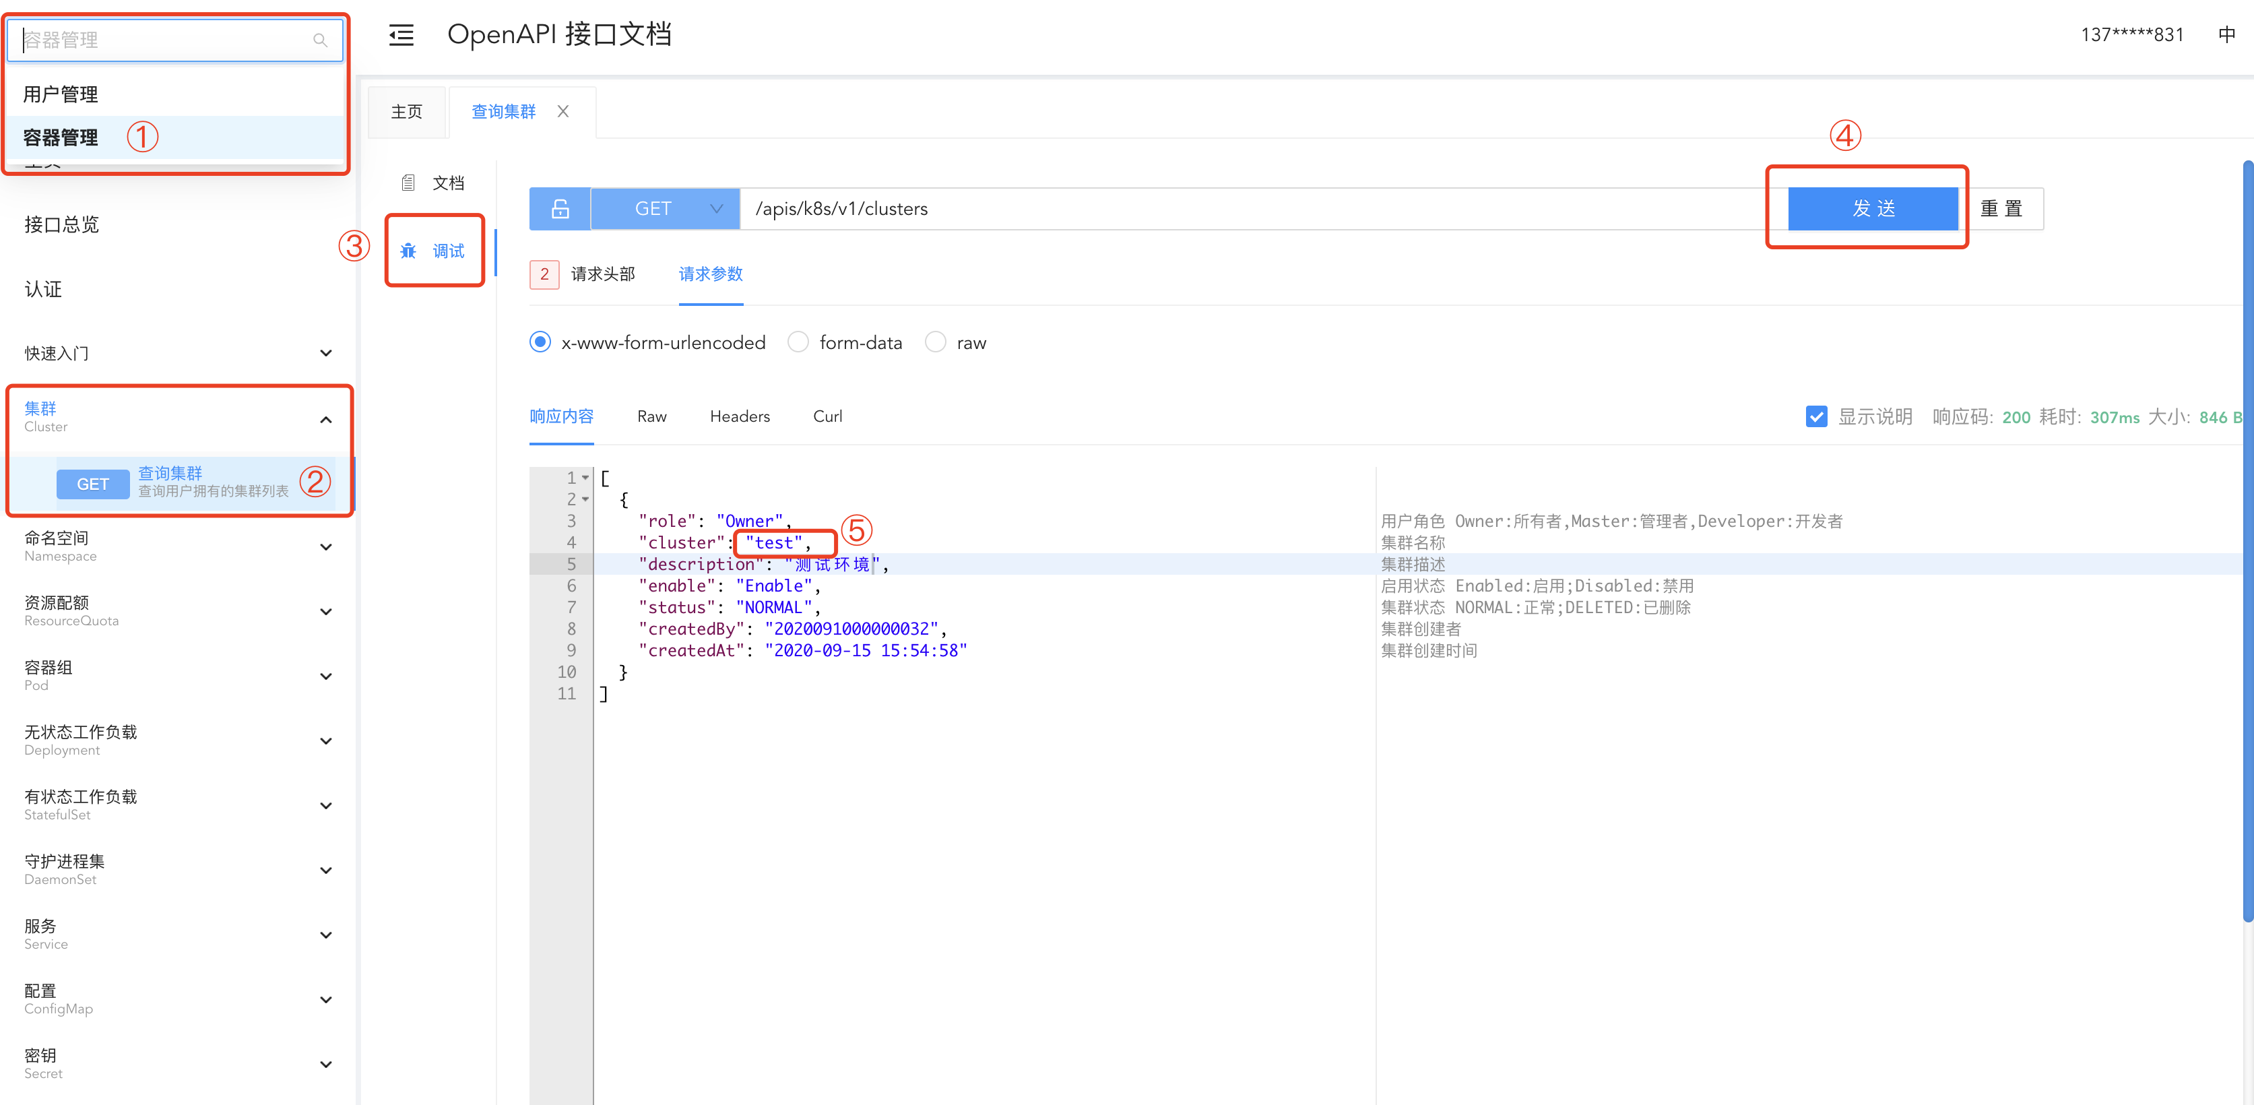Fold JSON object at line 2 arrow
Image resolution: width=2254 pixels, height=1105 pixels.
point(585,499)
